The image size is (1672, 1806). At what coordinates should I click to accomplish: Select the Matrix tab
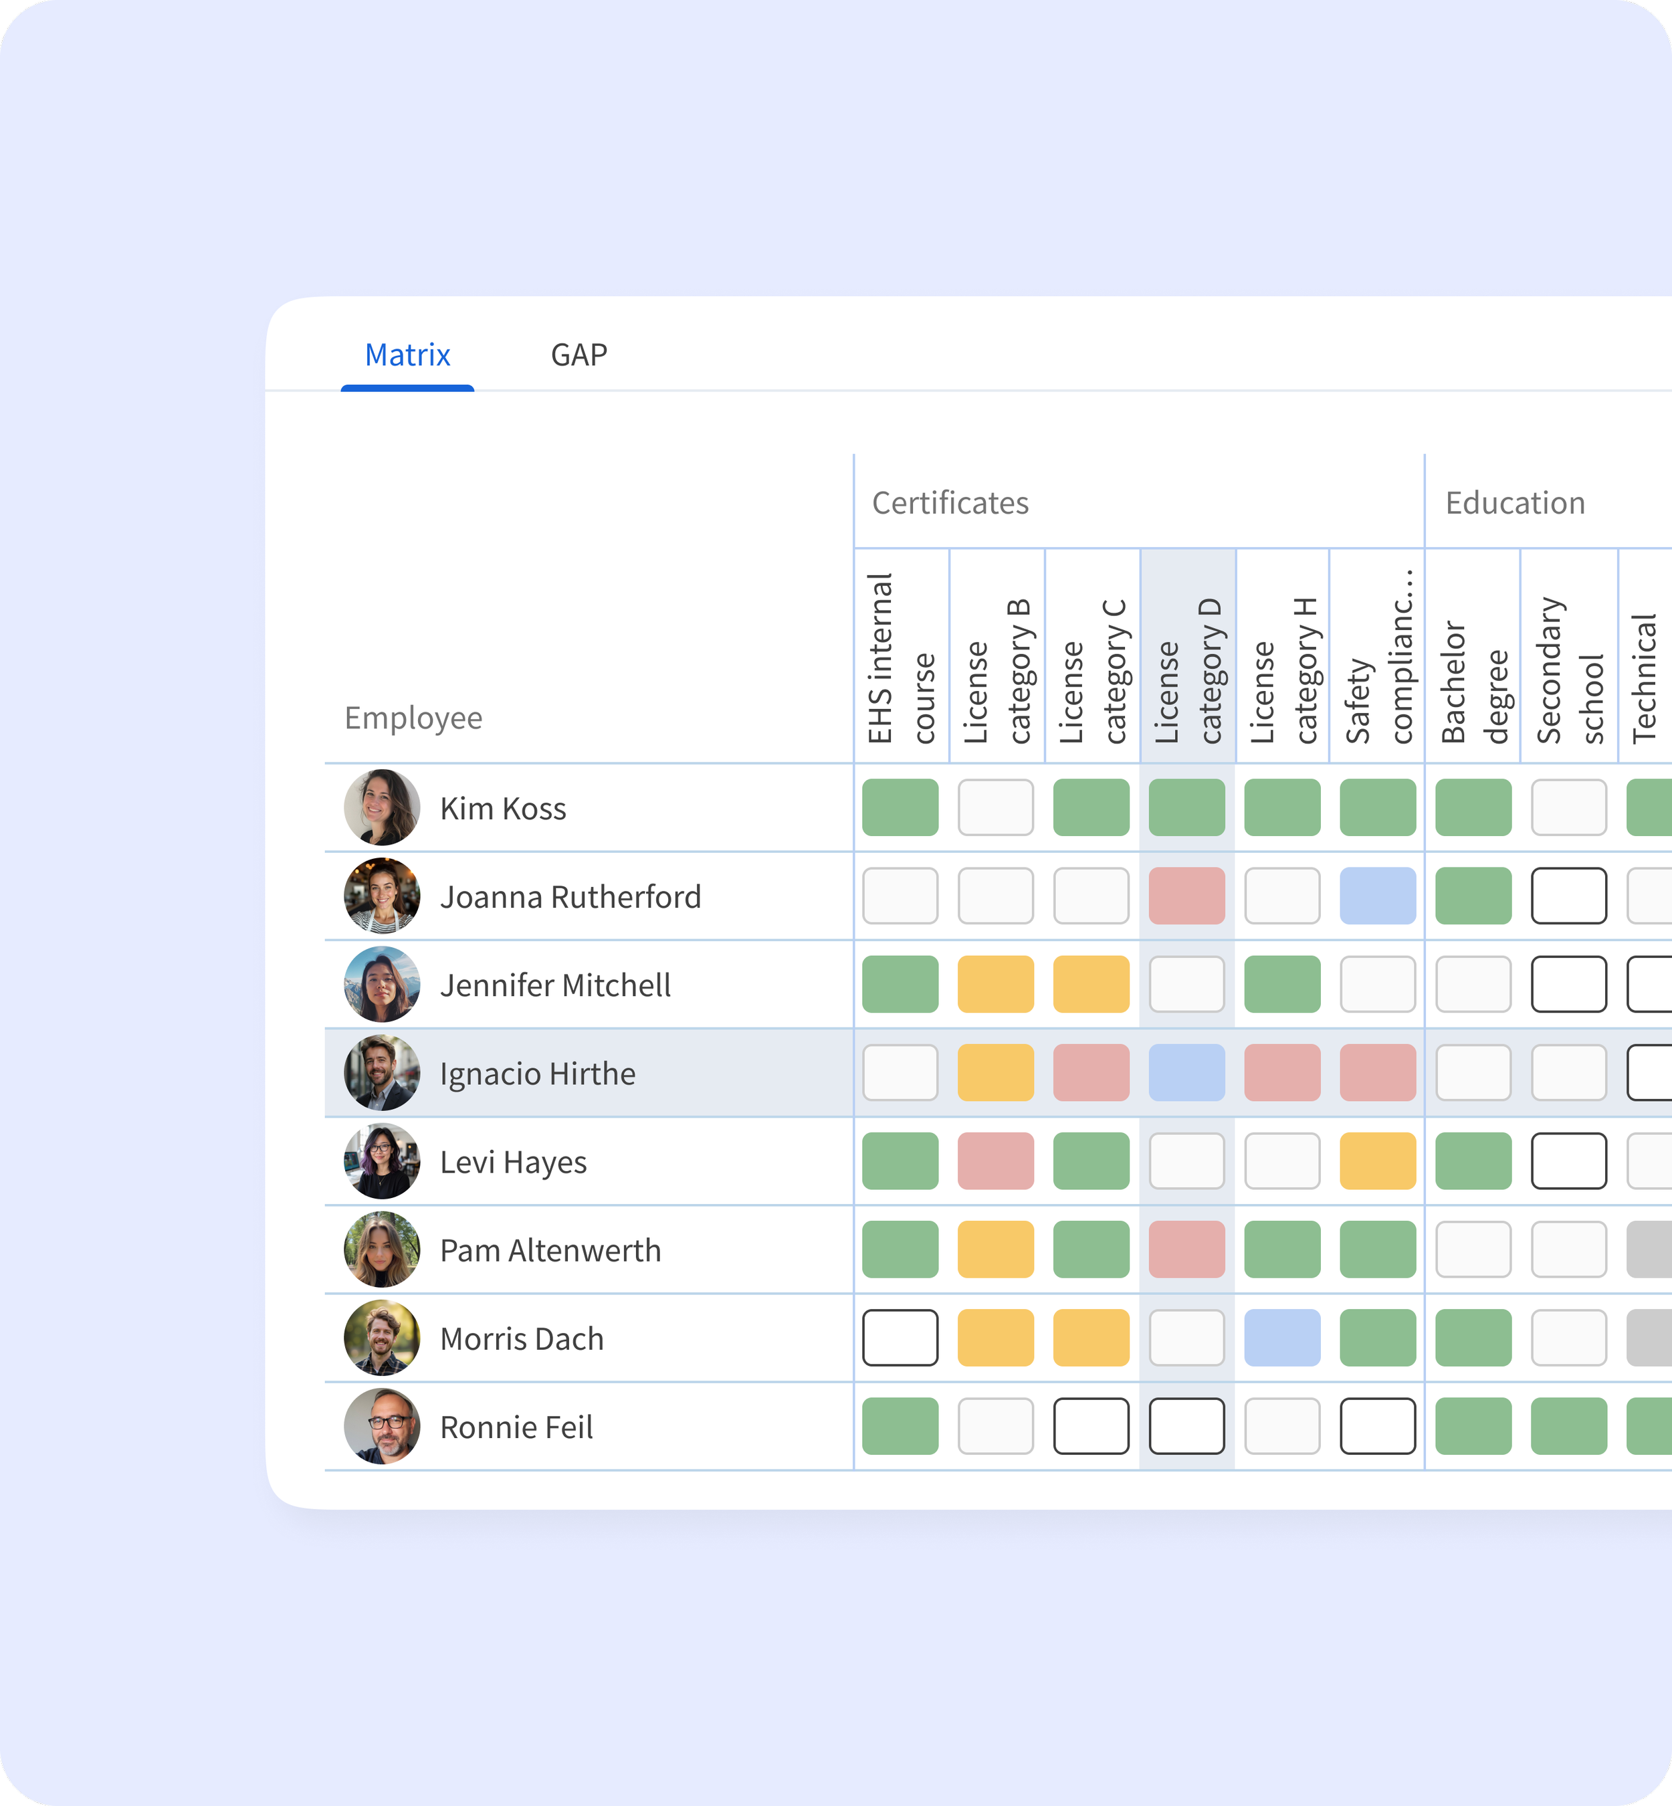[x=407, y=355]
